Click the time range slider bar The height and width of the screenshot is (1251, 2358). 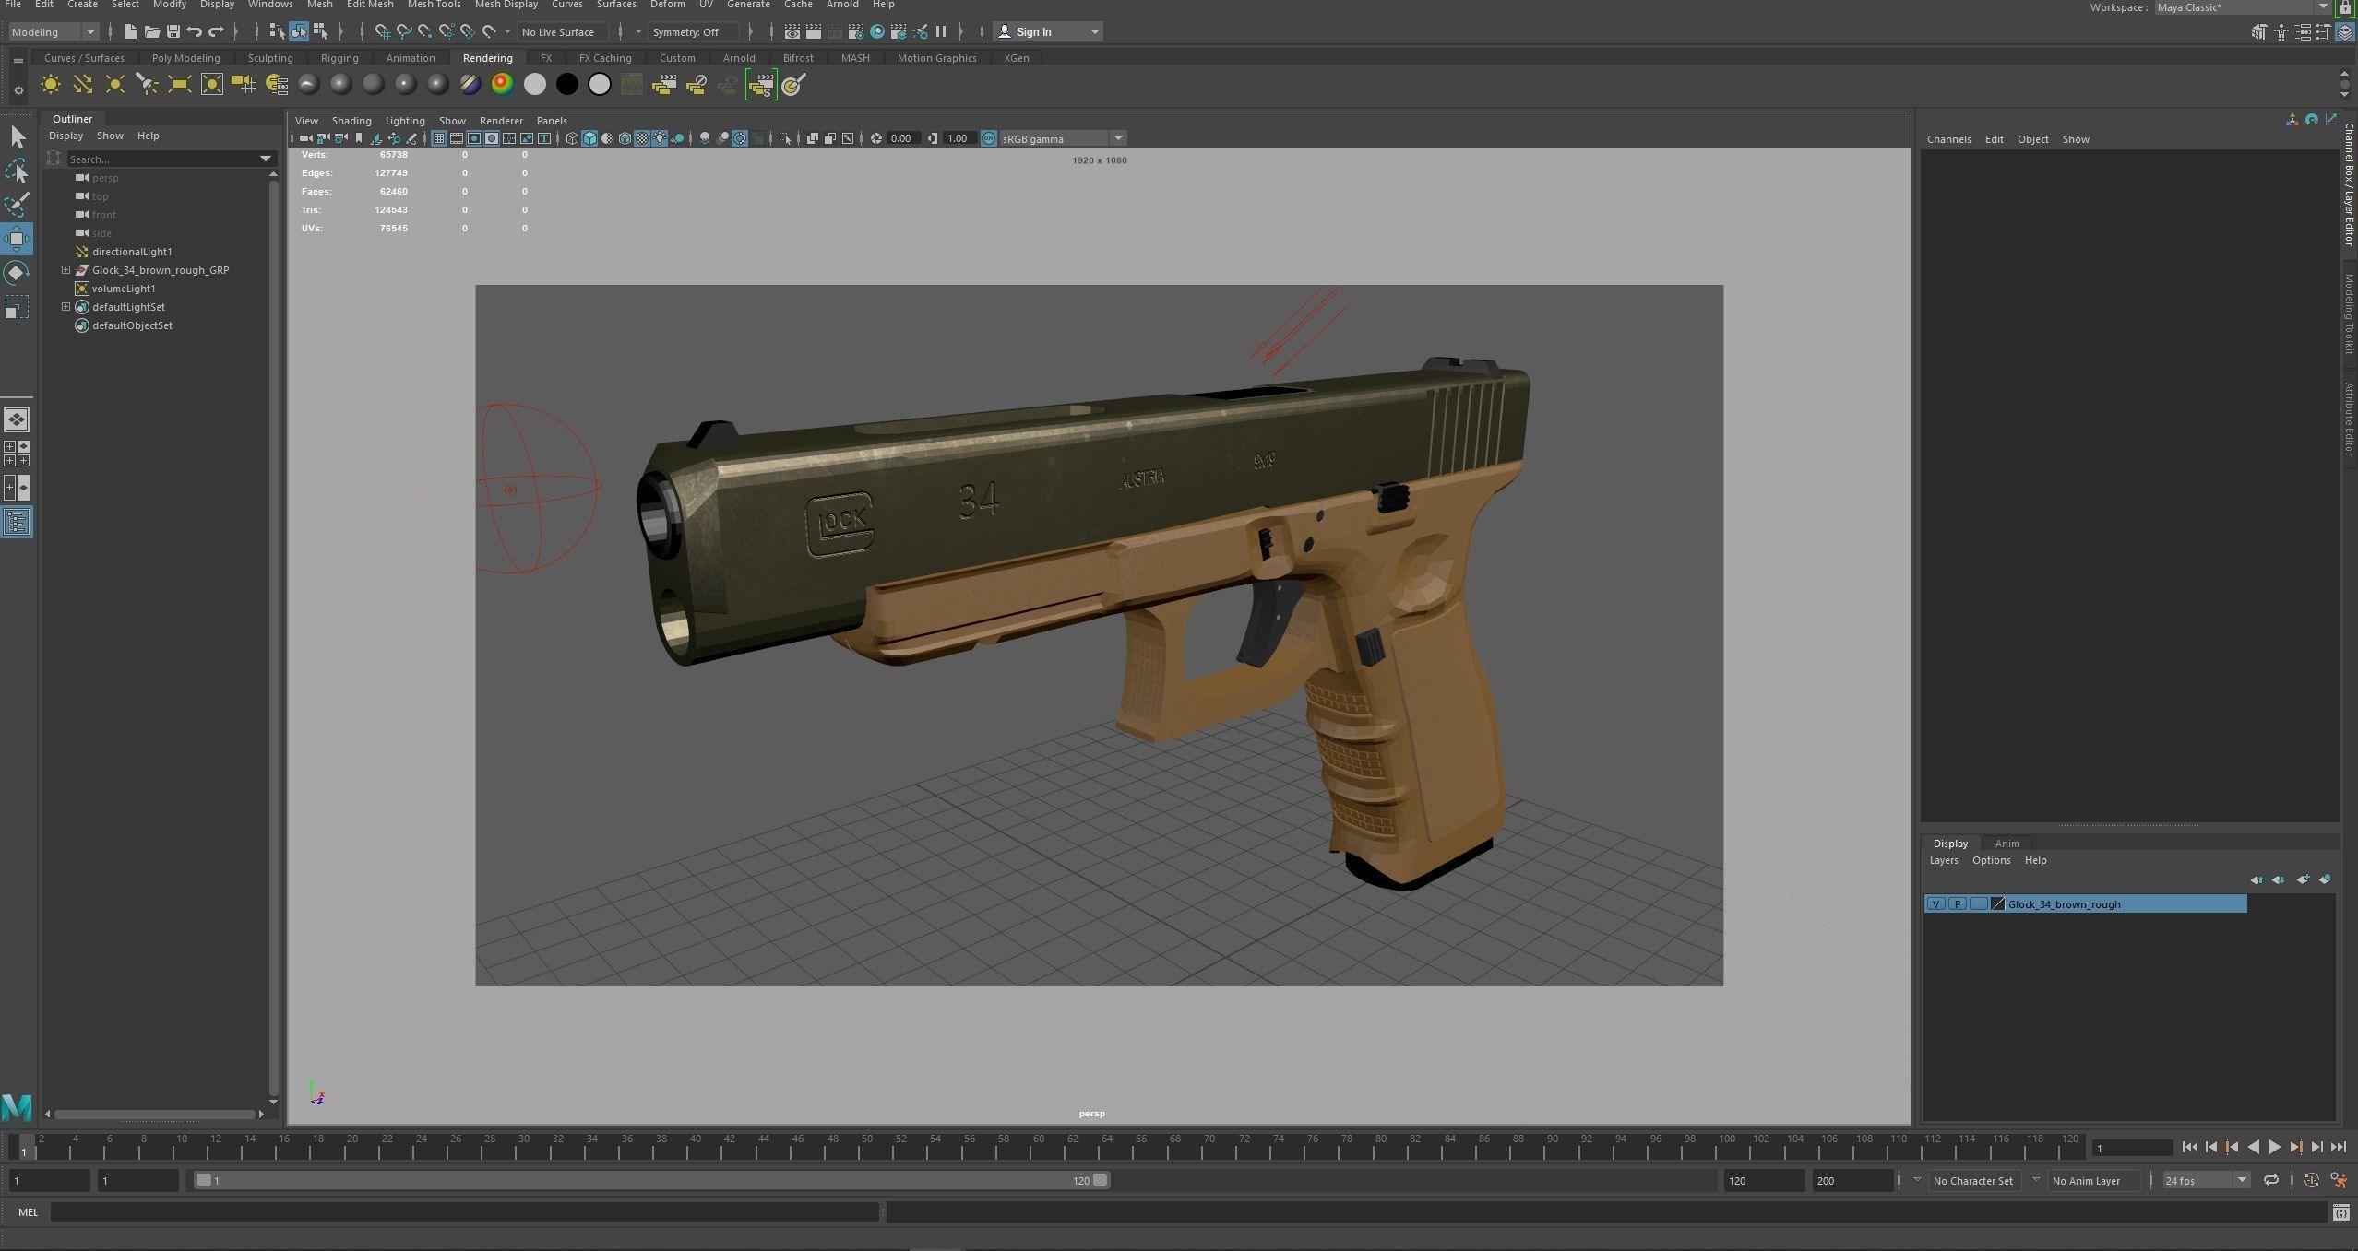651,1181
